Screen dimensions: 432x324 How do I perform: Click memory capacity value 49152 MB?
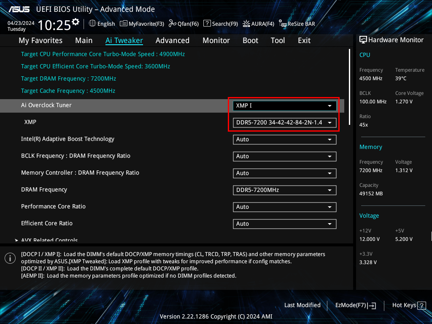(371, 194)
